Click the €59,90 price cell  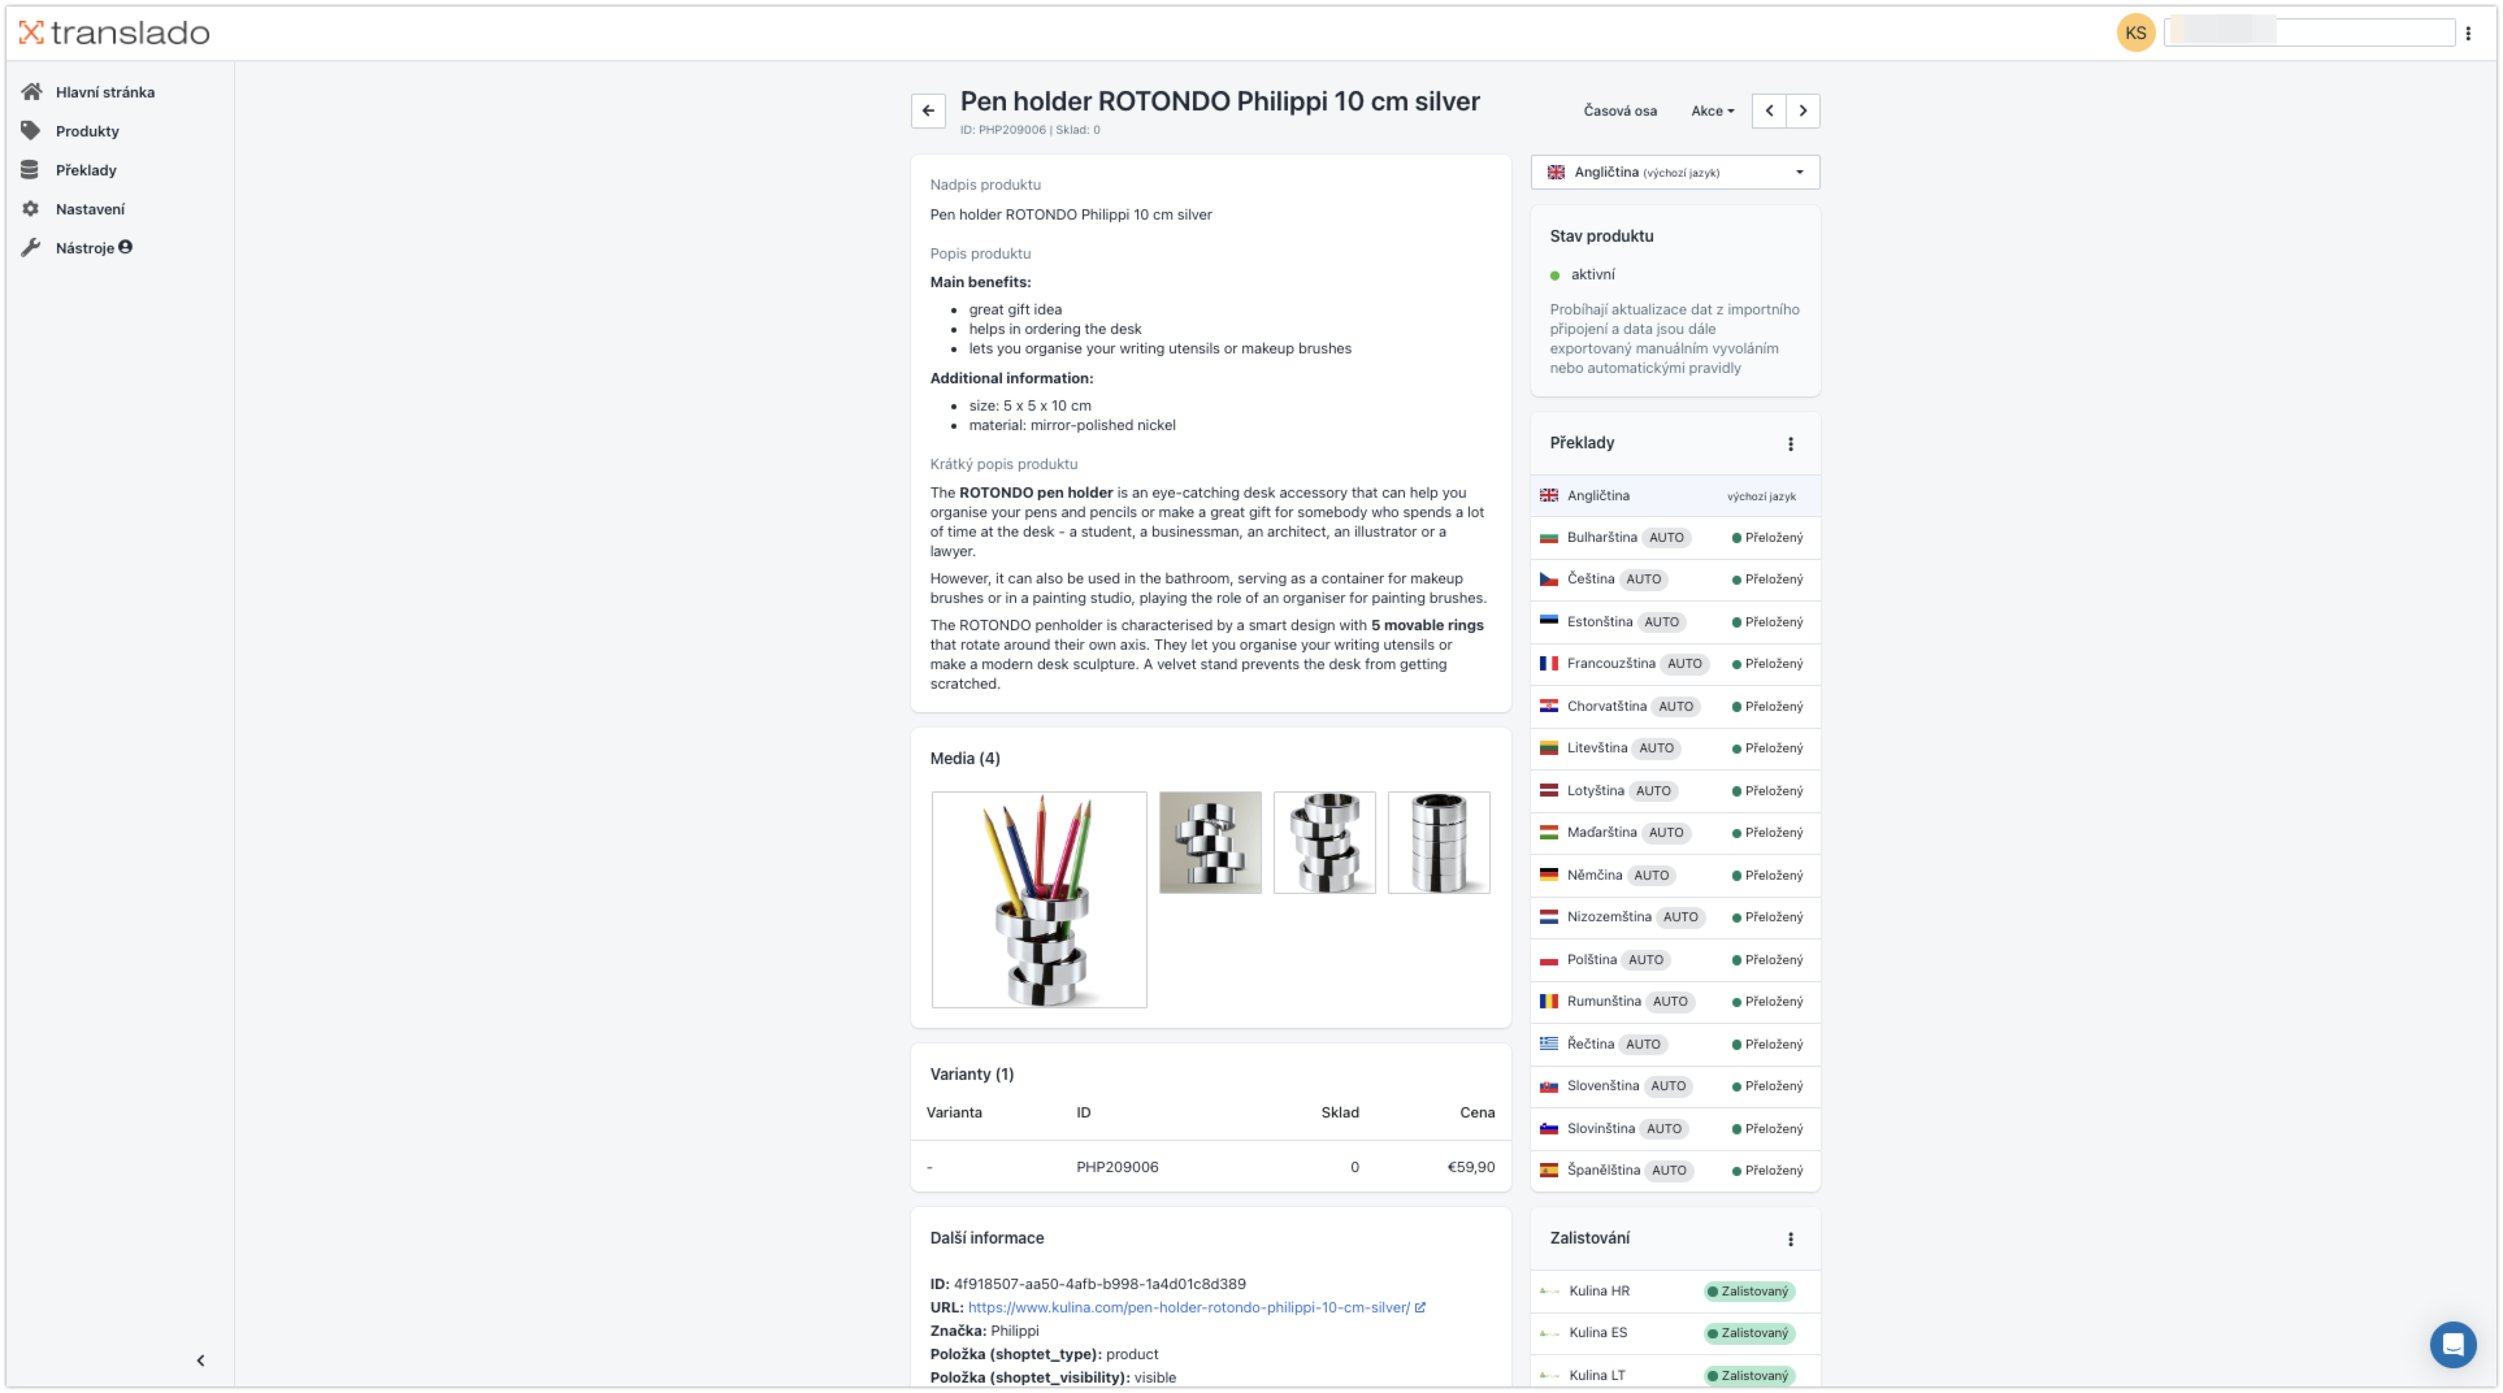click(1470, 1168)
